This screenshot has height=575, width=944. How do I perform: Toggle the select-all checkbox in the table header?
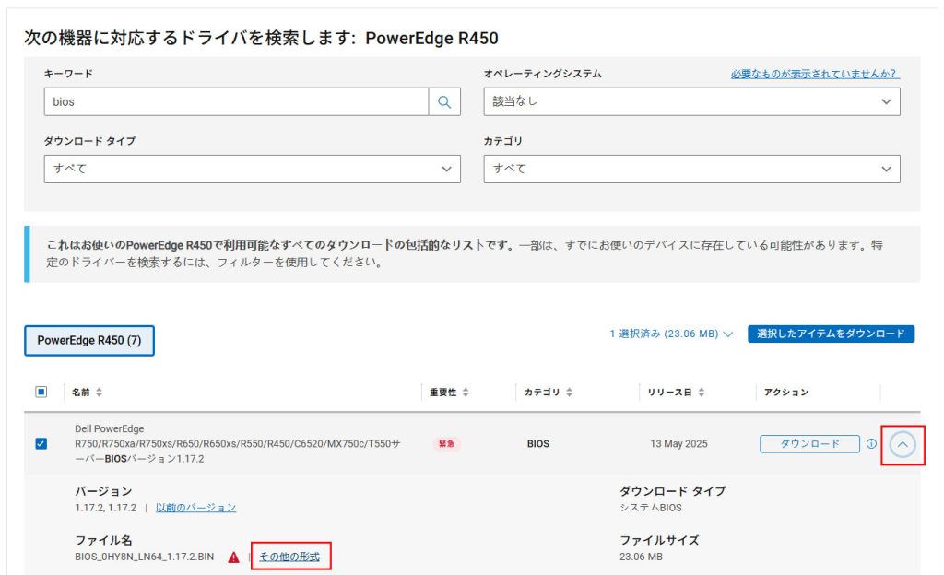point(41,393)
